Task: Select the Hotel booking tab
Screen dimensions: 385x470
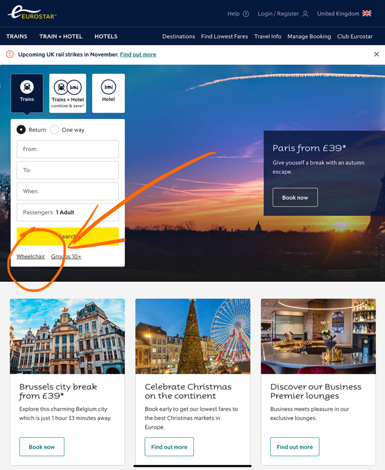Action: click(x=108, y=93)
